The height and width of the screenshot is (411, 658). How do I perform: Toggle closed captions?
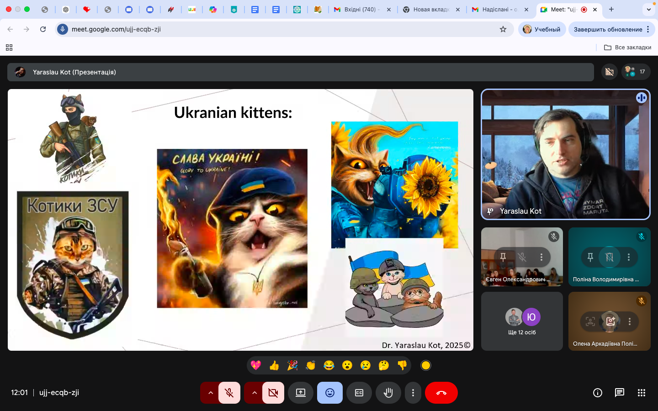(359, 393)
